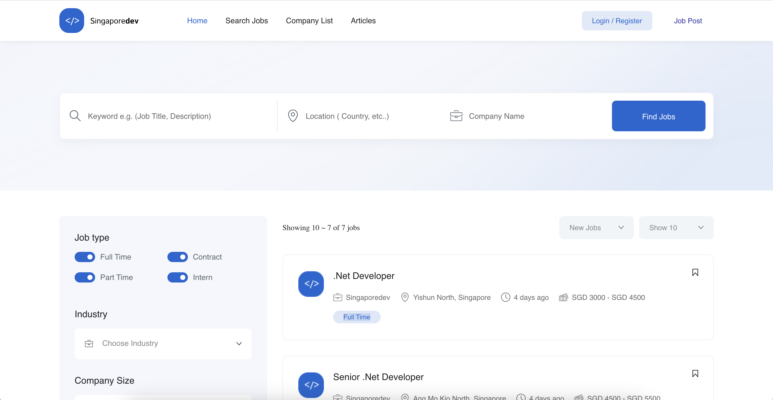Click the Full Time tag on .Net Developer
This screenshot has width=773, height=400.
(357, 317)
